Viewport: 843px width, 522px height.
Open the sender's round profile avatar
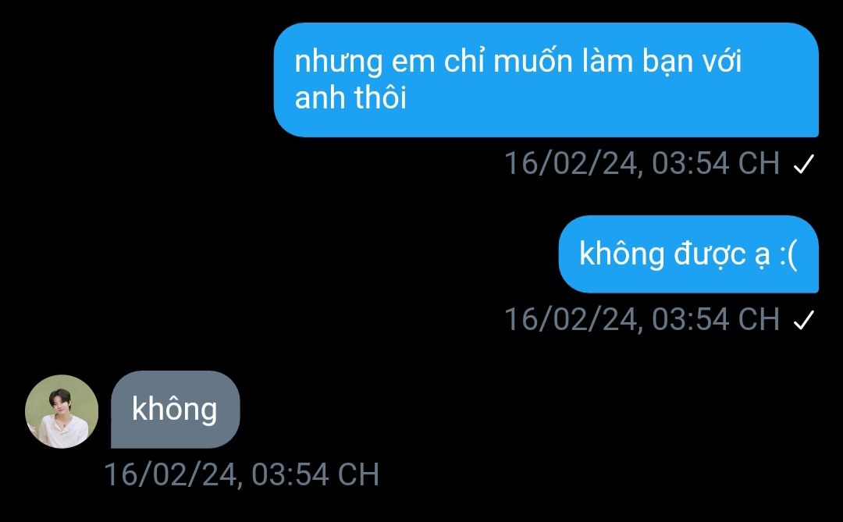[62, 411]
